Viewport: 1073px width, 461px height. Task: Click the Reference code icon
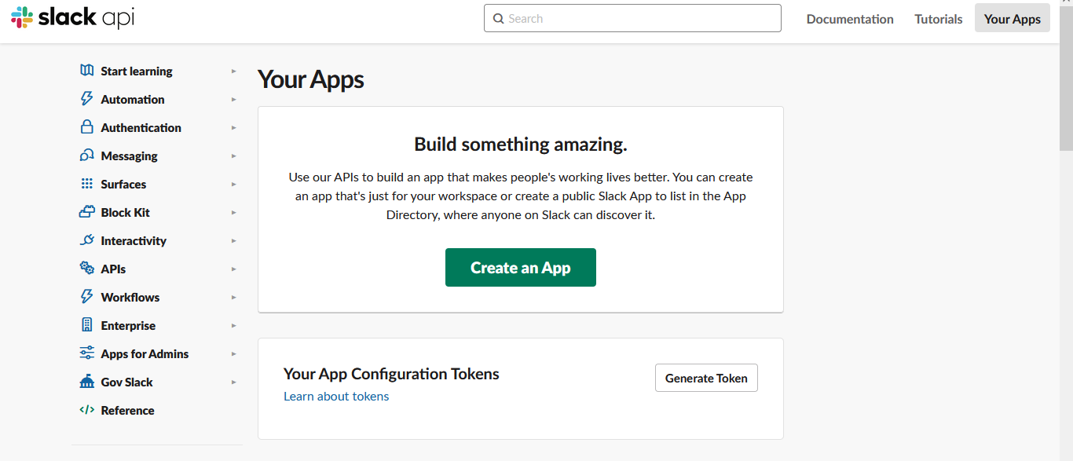click(86, 410)
